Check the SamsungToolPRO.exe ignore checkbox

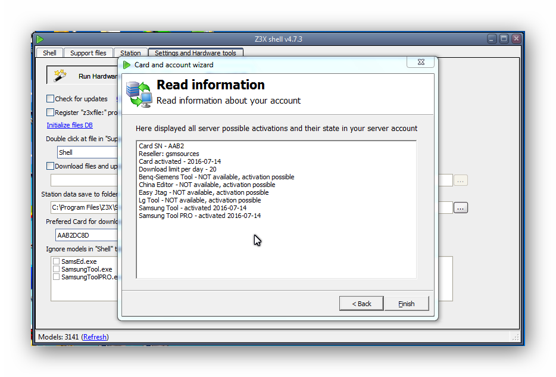(56, 277)
